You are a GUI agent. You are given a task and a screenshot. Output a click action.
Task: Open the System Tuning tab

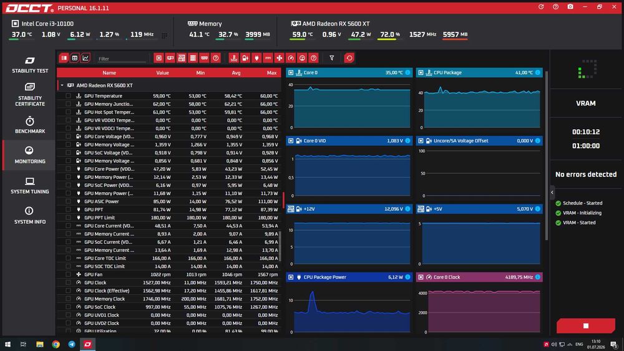[x=30, y=185]
